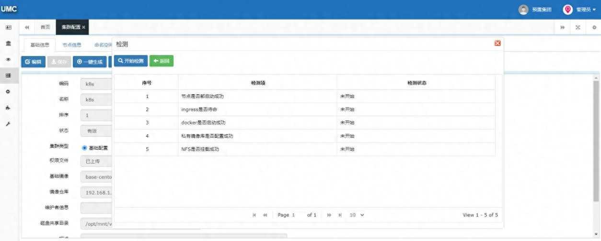Select the row 节点是否都启动成功

(x=305, y=96)
